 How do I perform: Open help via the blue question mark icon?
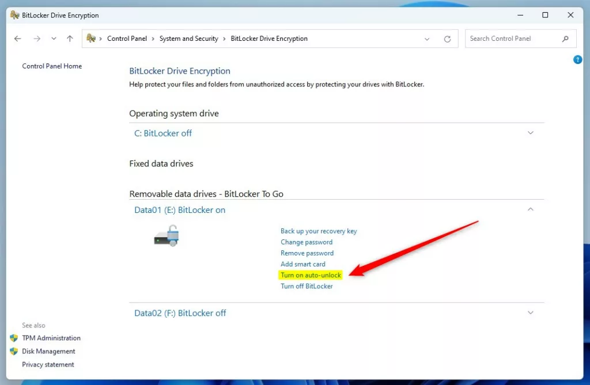(x=577, y=59)
